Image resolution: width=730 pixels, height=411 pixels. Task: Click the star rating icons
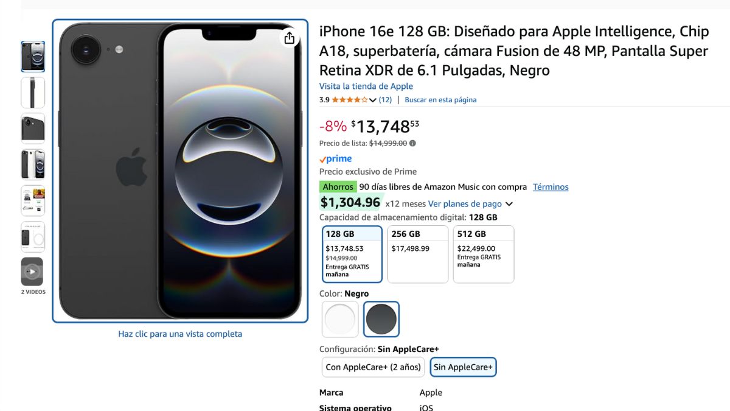click(350, 100)
